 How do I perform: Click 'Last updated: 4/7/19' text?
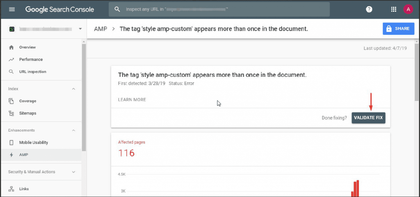coord(385,49)
